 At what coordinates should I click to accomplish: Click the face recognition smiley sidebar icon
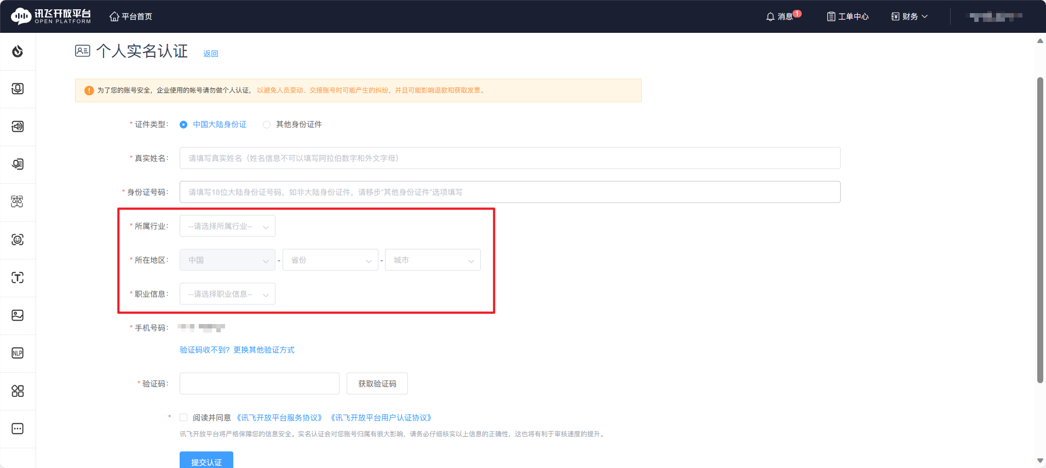18,240
